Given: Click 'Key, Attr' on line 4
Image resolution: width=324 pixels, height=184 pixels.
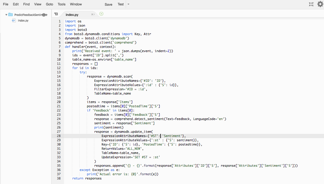Looking at the screenshot, I should [143, 34].
